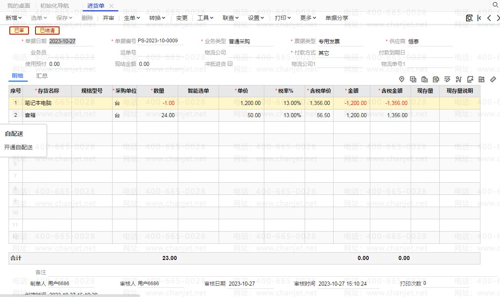The height and width of the screenshot is (297, 500).
Task: Click the edit lines pencil icon
Action: tap(447, 79)
